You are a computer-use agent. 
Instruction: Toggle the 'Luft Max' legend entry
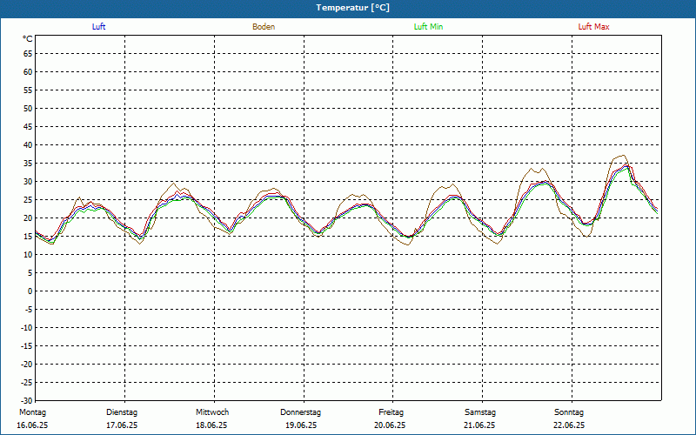click(593, 27)
